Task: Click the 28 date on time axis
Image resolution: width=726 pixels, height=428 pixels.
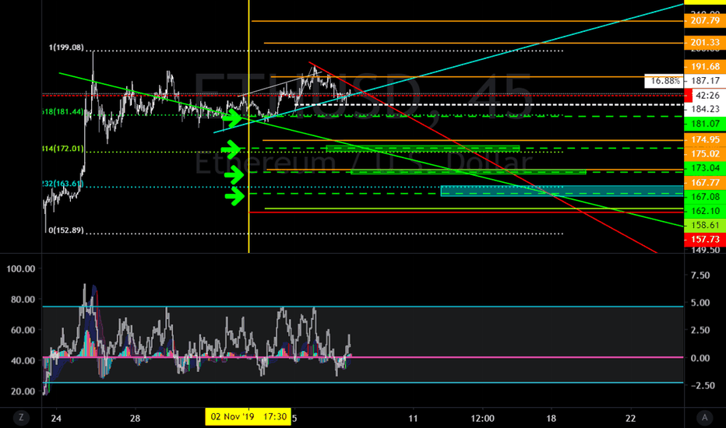Action: click(x=135, y=419)
